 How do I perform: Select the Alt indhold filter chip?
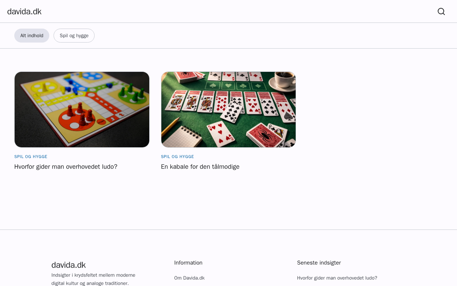point(32,36)
